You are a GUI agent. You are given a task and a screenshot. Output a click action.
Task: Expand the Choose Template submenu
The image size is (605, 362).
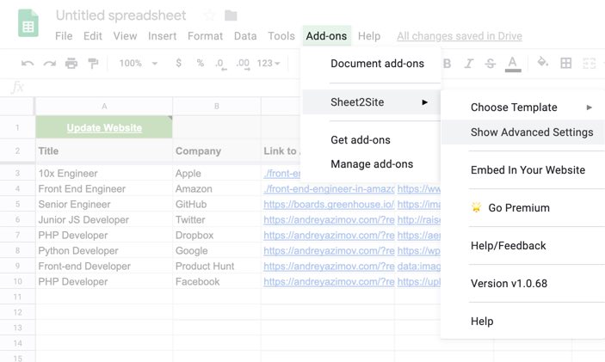tap(589, 107)
